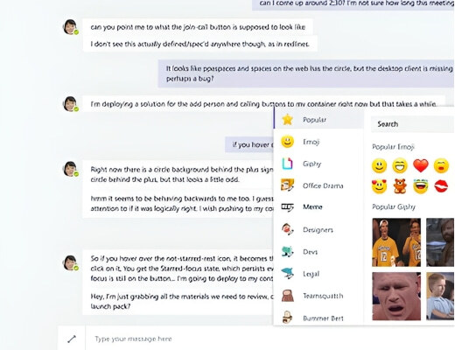Choose the Bummer Bert sticker pack
Screen dimensions: 455x350
point(318,318)
